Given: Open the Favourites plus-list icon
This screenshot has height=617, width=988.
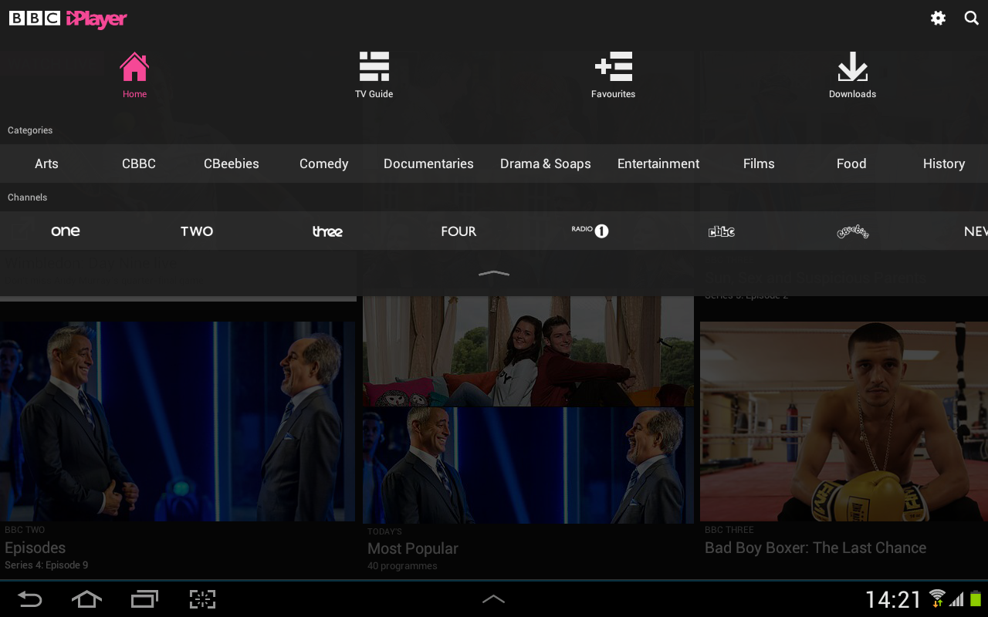Looking at the screenshot, I should (x=614, y=67).
